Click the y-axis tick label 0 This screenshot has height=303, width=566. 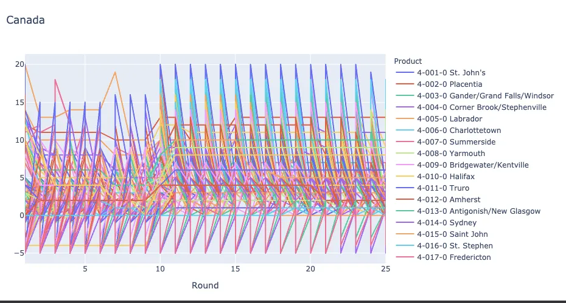point(22,215)
